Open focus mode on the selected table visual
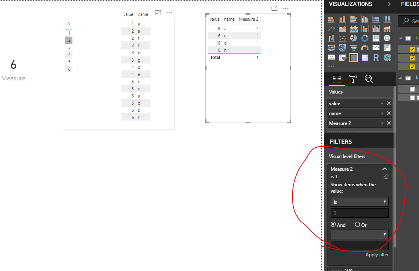 pos(274,8)
